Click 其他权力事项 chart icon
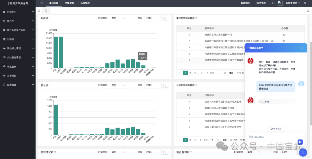Screen dimensions: 312x159 (x=4, y=48)
